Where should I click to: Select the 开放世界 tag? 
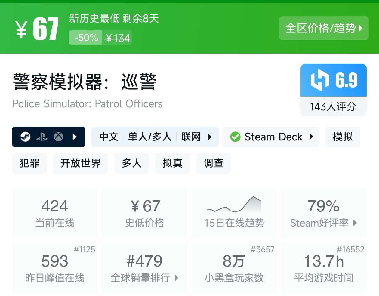tap(81, 163)
